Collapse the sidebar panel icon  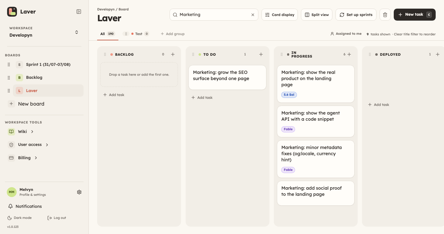point(79,12)
